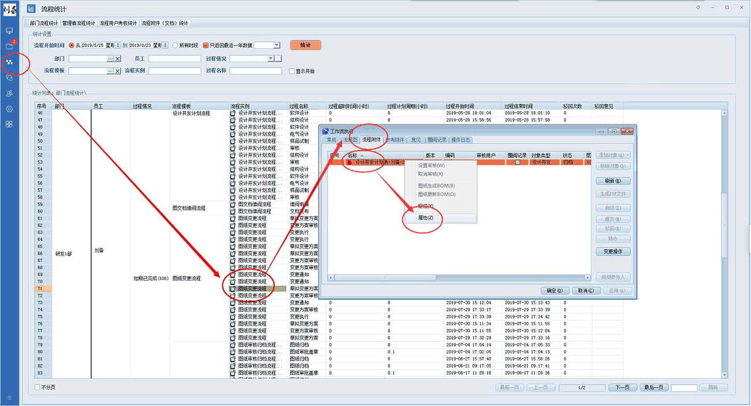751x406 pixels.
Task: Select 流程附件 tab in workflow dialog
Action: (x=371, y=140)
